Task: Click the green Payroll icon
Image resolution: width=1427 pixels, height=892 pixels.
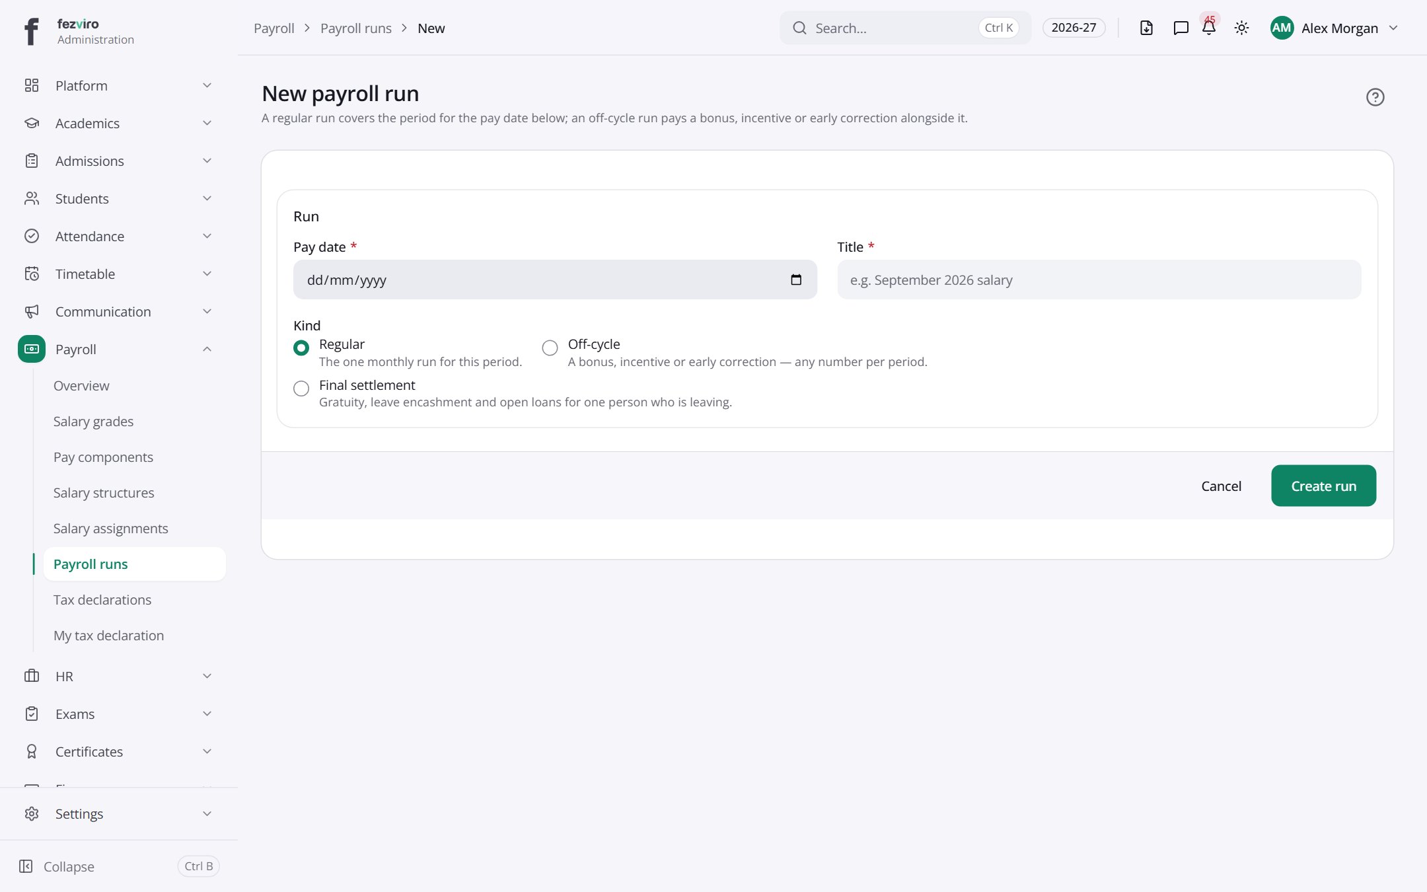Action: point(32,349)
